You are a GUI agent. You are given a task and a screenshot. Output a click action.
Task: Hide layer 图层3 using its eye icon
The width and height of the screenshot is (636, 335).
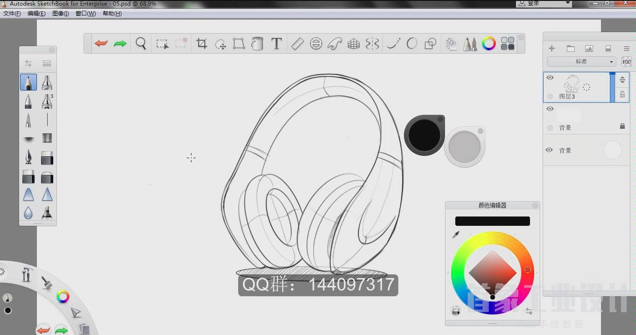point(550,77)
